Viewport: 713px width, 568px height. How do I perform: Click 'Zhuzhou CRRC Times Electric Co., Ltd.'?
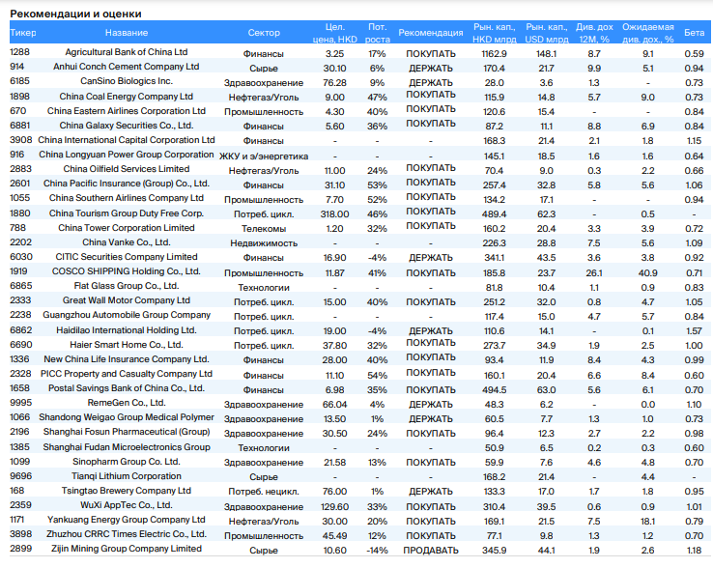[127, 535]
